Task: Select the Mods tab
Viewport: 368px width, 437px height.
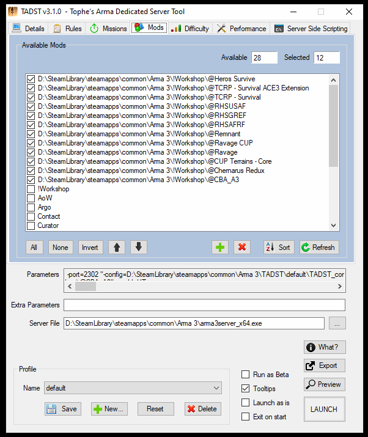Action: [x=149, y=28]
